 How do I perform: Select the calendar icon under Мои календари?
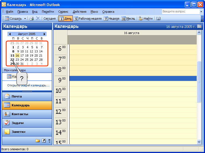(x=9, y=76)
